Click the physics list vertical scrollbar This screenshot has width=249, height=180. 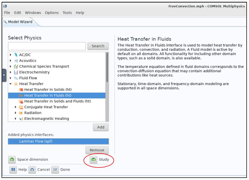pyautogui.click(x=107, y=67)
